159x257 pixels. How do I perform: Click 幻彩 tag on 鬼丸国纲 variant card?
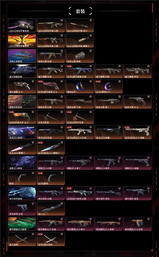[x=40, y=234]
